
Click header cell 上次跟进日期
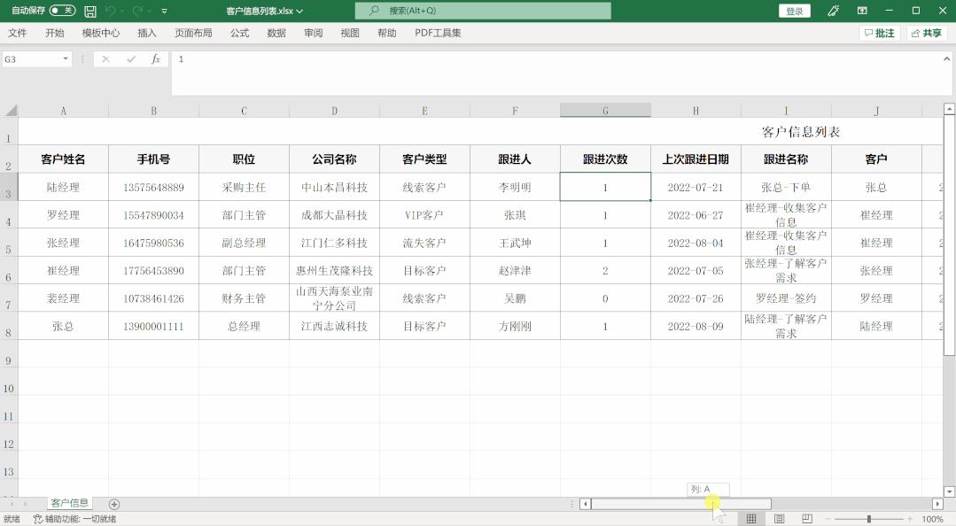[696, 159]
